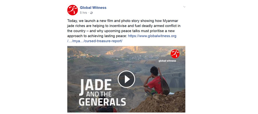Screen dimensions: 258x114
Task: Click the 'GENERALS' title word in video
Action: click(x=102, y=101)
